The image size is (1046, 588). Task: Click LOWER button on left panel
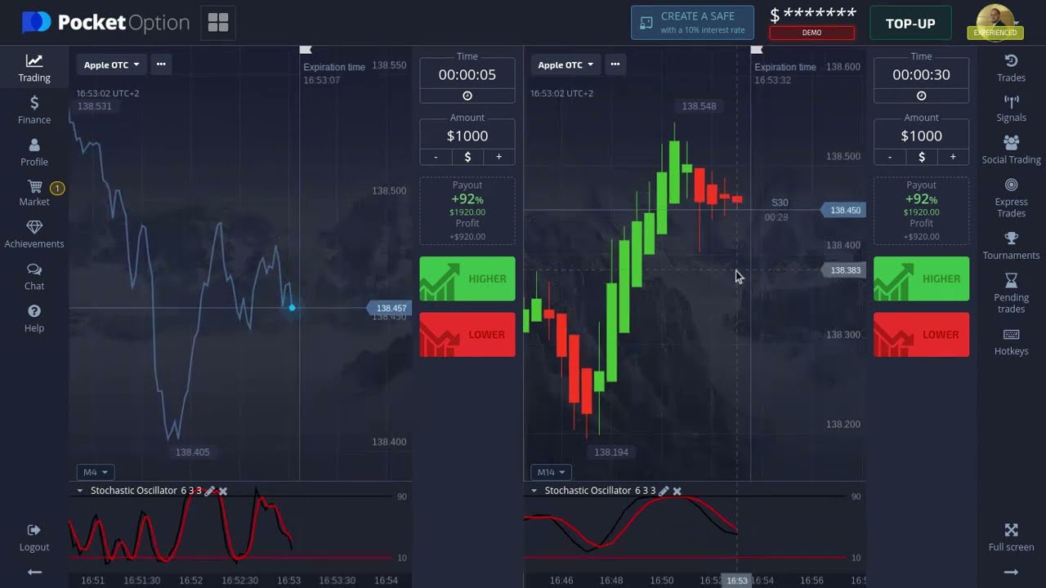[x=467, y=335]
